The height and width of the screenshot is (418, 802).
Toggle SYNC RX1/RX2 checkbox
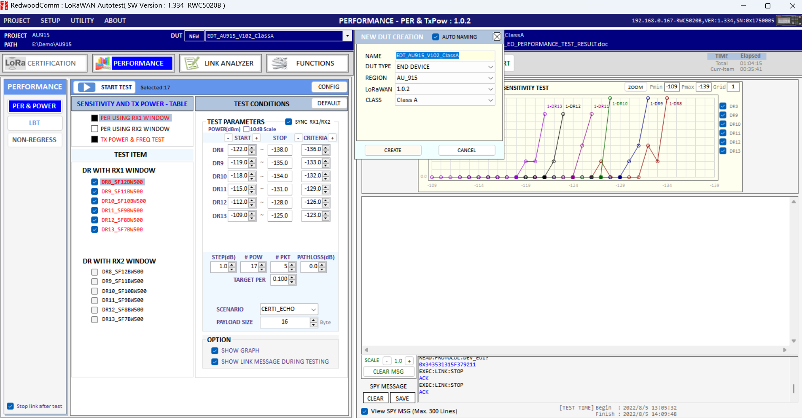click(x=288, y=122)
